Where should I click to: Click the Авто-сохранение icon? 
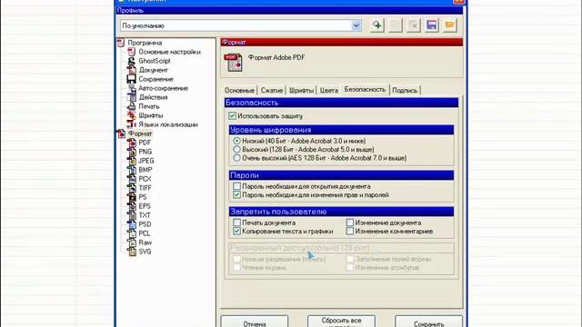[131, 88]
